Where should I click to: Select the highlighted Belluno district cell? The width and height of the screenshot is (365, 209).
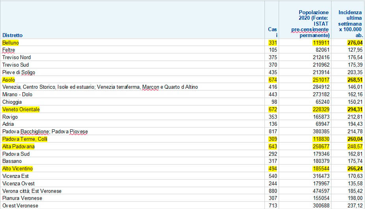point(11,43)
